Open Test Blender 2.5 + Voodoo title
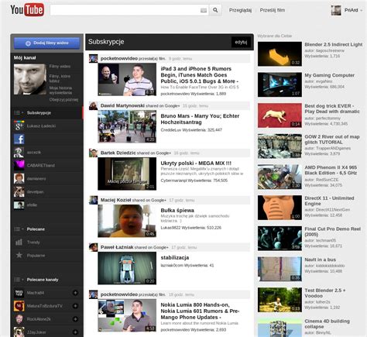367x337 pixels. point(325,293)
